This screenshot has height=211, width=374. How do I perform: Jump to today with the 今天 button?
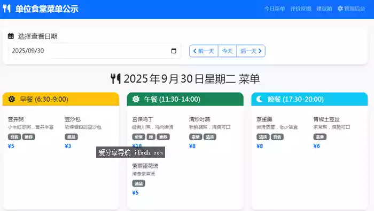click(227, 51)
